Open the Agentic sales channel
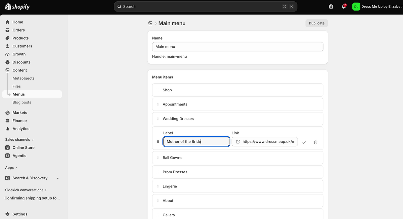The height and width of the screenshot is (219, 403). [x=32, y=156]
